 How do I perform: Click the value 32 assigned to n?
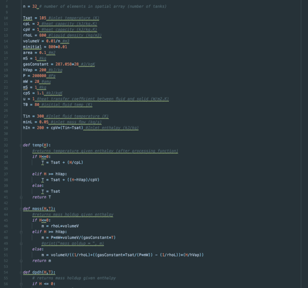pyautogui.click(x=35, y=6)
